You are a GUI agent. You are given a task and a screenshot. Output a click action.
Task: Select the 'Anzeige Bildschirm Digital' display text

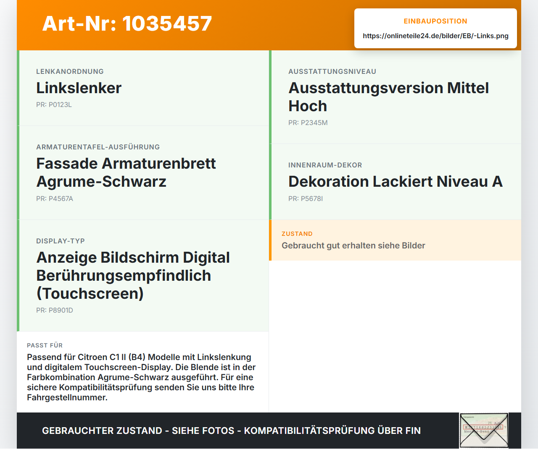tap(133, 275)
